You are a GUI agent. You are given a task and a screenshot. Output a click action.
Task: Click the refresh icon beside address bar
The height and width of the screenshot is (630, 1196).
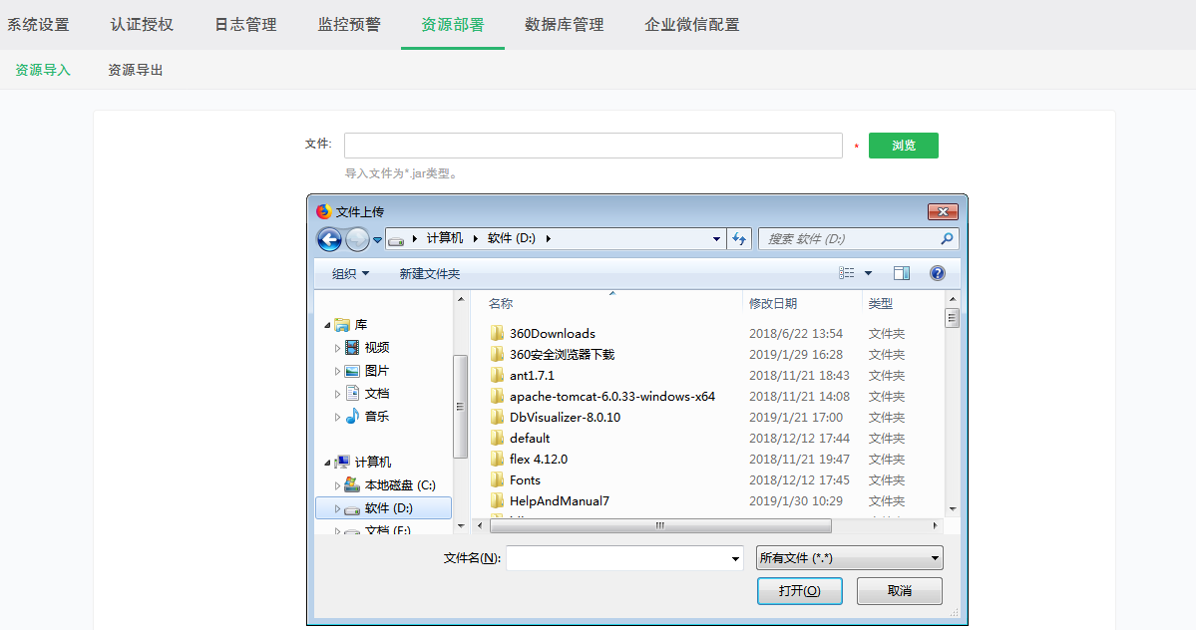(739, 239)
